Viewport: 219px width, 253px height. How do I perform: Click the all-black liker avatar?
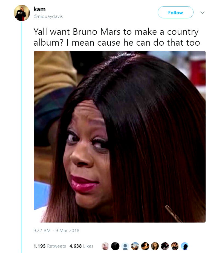coord(115,246)
